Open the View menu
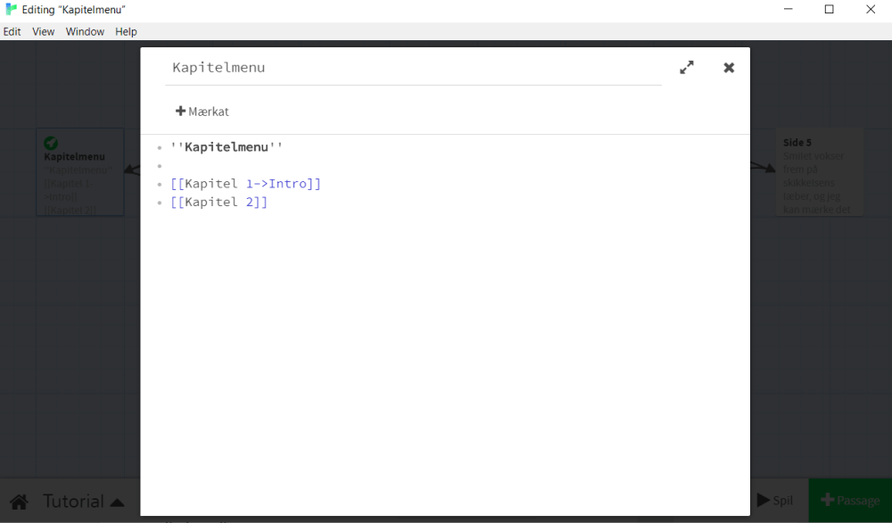This screenshot has height=523, width=892. 43,31
